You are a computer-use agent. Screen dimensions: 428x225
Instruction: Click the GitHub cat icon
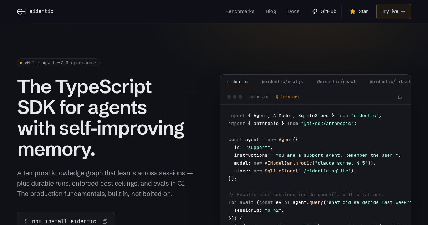[315, 11]
